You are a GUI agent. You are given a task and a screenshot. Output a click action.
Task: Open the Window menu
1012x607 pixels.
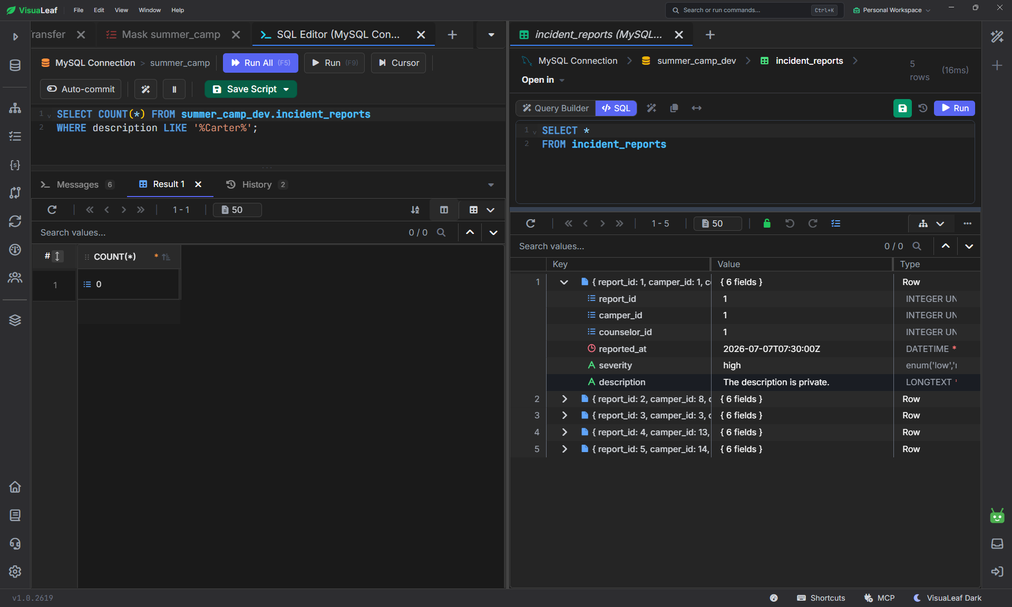(150, 10)
